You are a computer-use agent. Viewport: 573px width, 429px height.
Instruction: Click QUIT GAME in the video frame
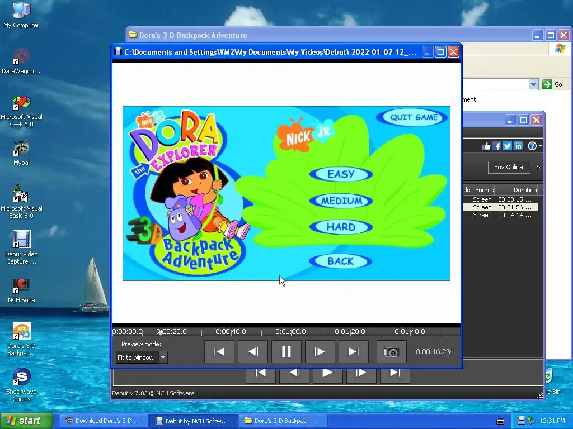pos(414,117)
